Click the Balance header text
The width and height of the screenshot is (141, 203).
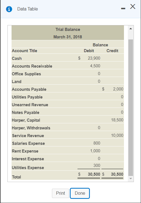click(x=100, y=45)
